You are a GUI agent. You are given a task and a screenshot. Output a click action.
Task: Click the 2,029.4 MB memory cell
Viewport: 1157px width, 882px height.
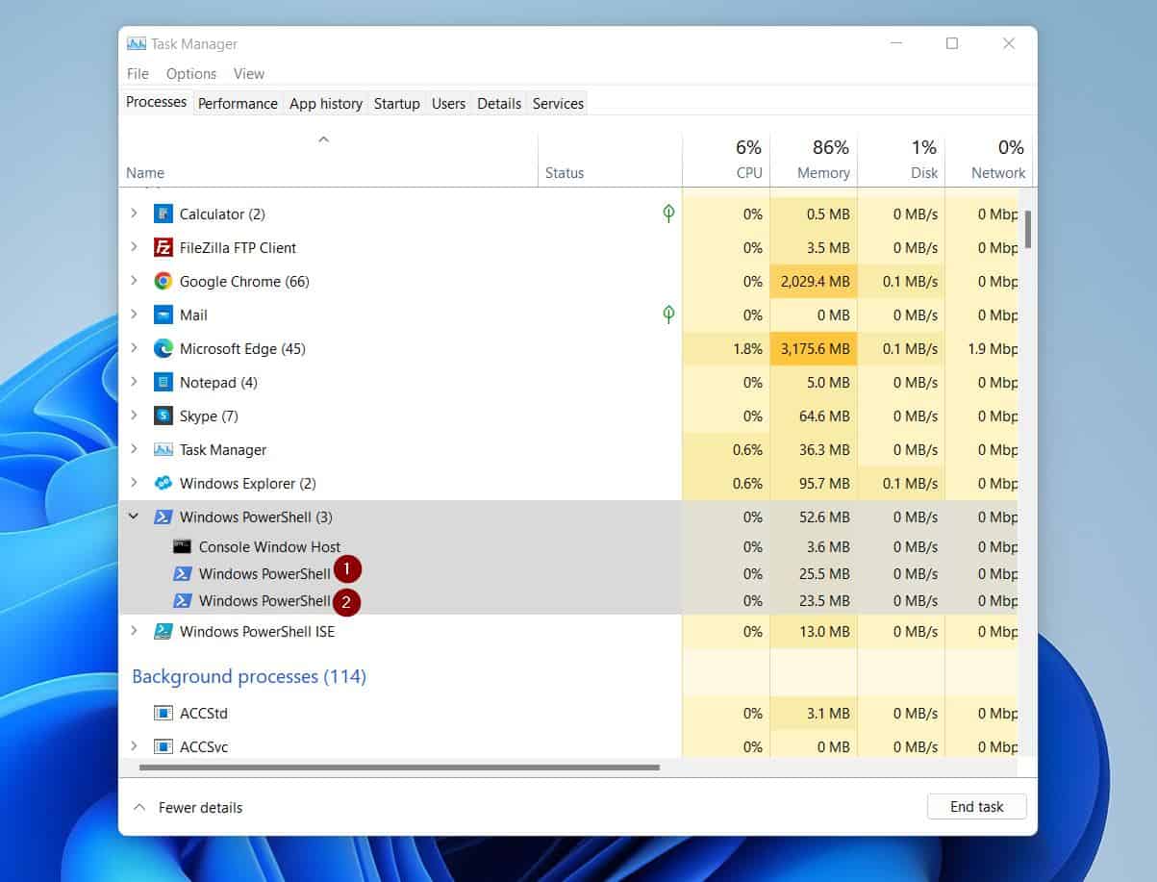click(814, 281)
